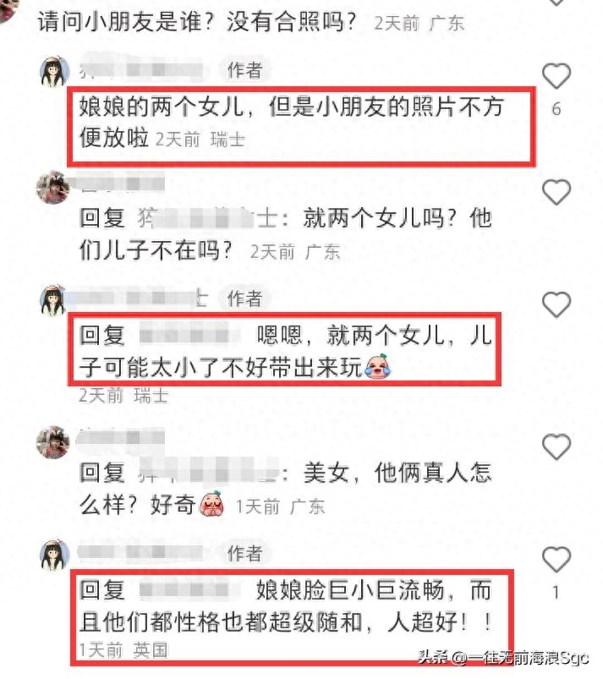603x679 pixels.
Task: Open commenter avatar above 就两个女儿吗 comment
Action: pos(53,187)
